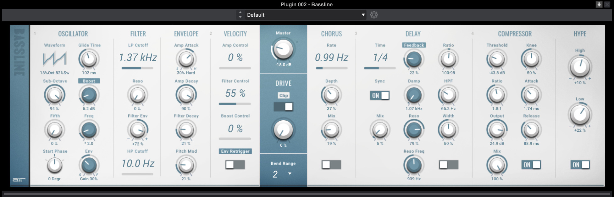Click the Compressor Threshold knob
Screen dimensions: 614x197
click(x=497, y=59)
